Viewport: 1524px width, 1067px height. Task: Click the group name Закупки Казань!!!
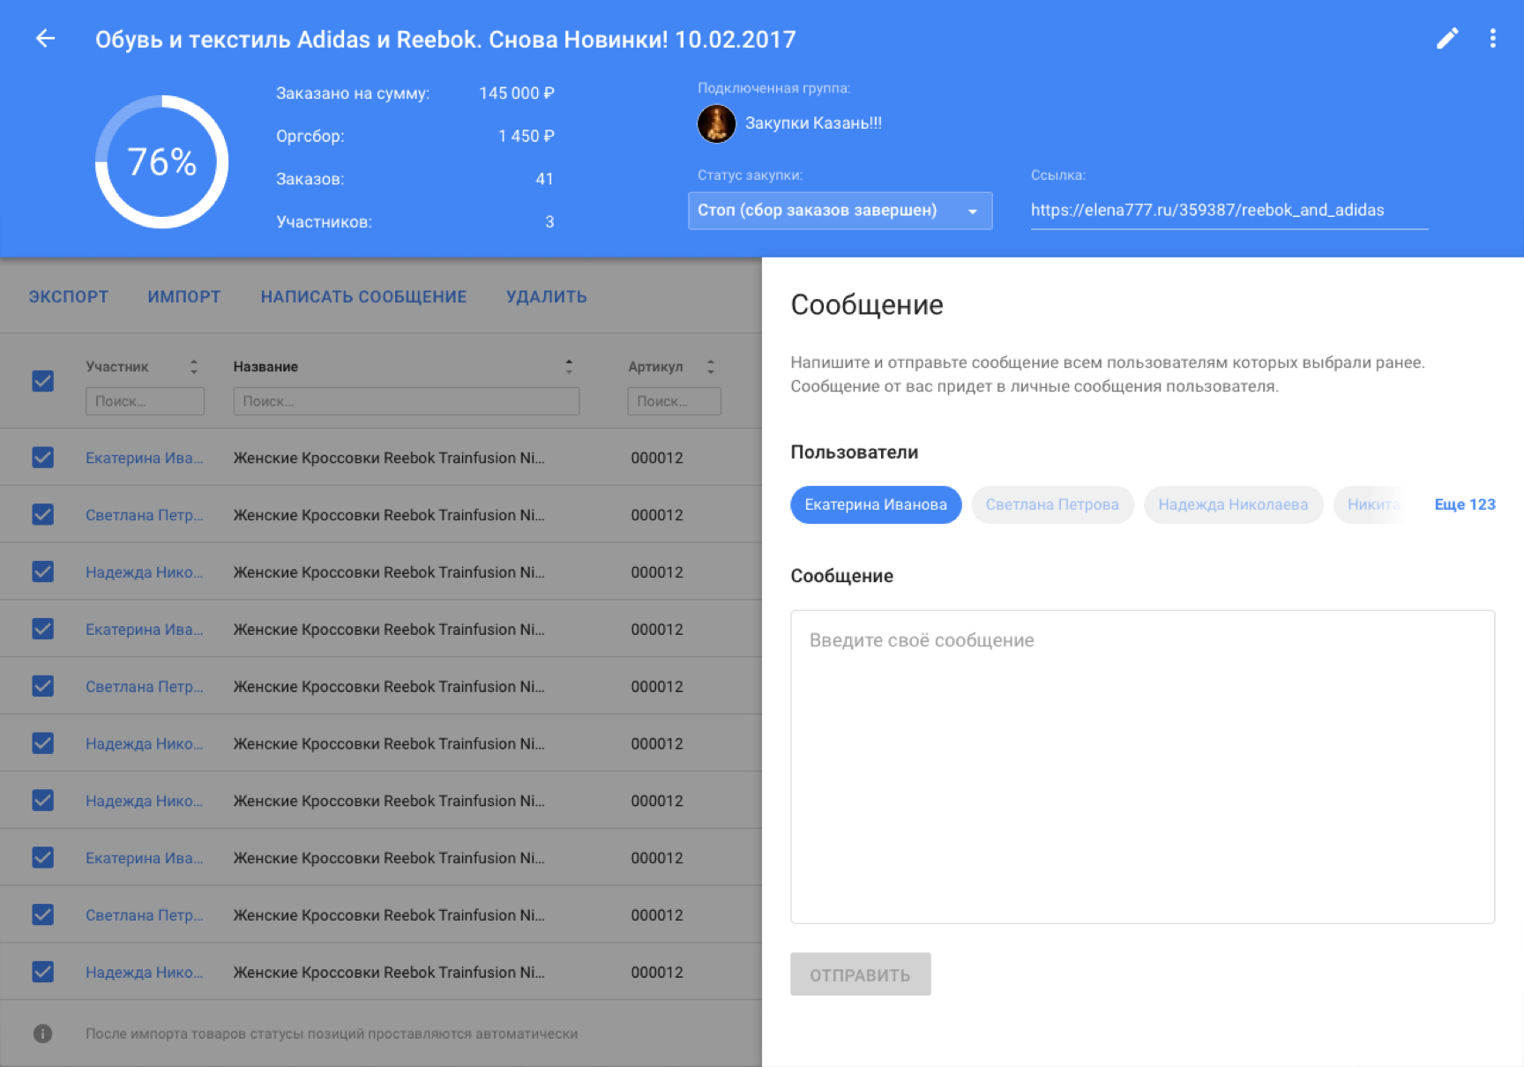(x=813, y=123)
